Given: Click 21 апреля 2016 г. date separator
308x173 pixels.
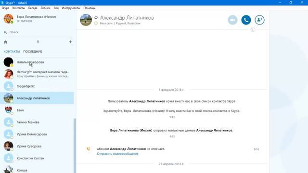Looking at the screenshot, I should (x=171, y=164).
